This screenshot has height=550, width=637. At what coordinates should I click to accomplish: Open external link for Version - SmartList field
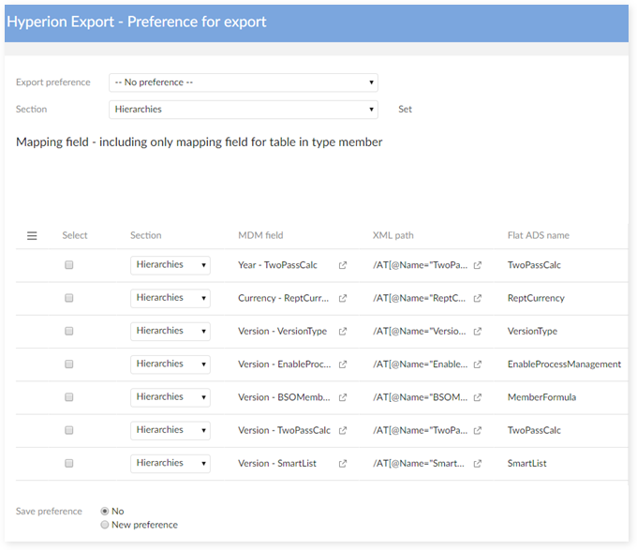point(343,463)
